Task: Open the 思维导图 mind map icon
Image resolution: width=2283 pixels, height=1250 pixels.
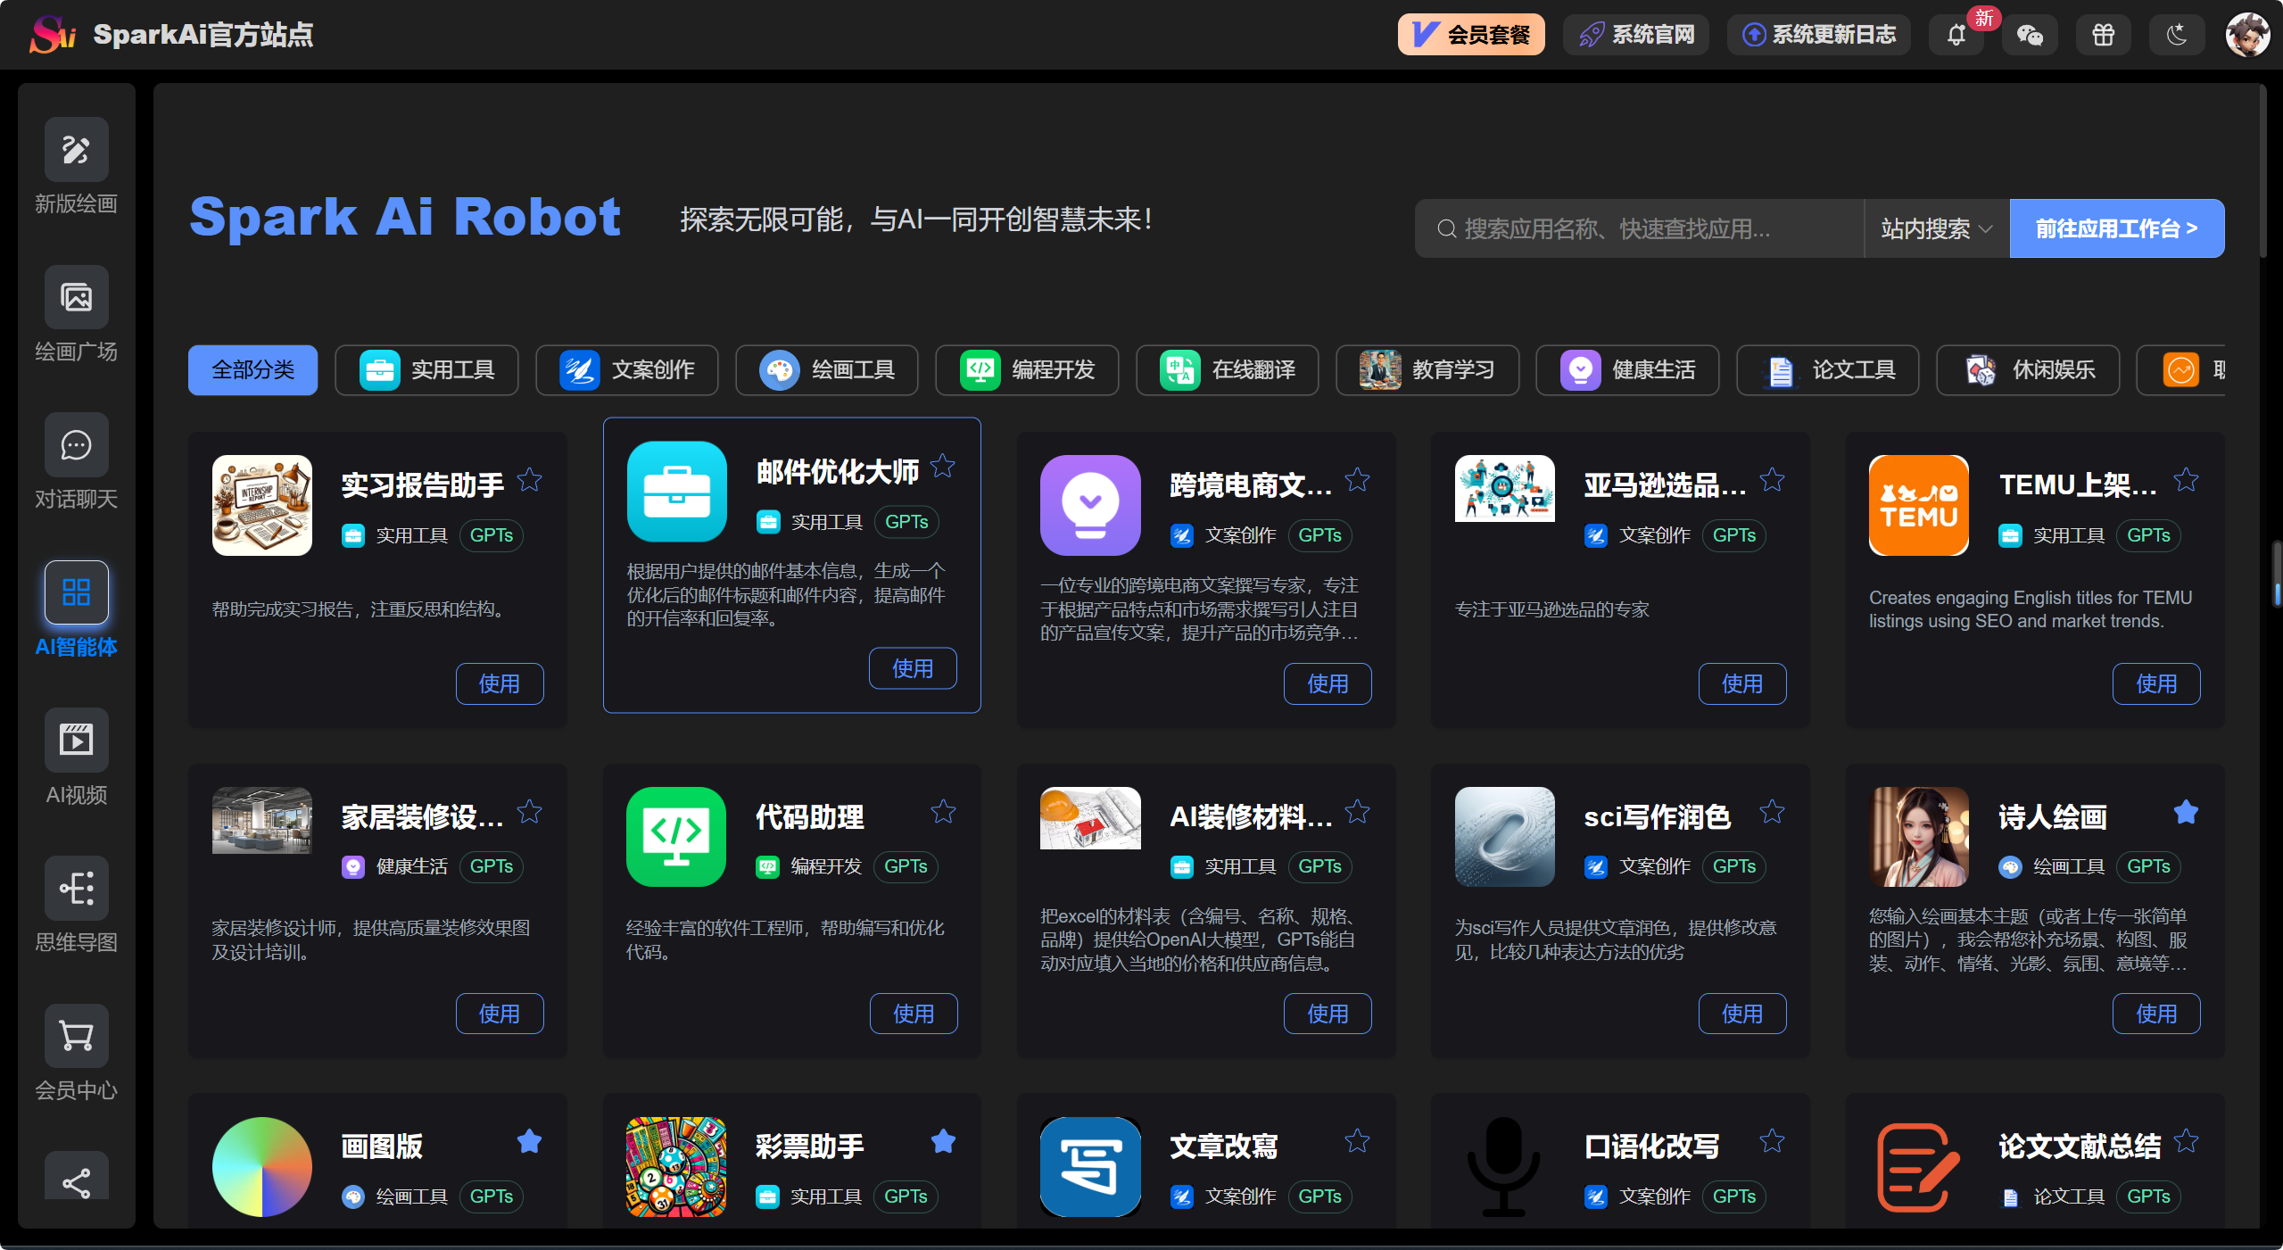Action: pos(76,888)
